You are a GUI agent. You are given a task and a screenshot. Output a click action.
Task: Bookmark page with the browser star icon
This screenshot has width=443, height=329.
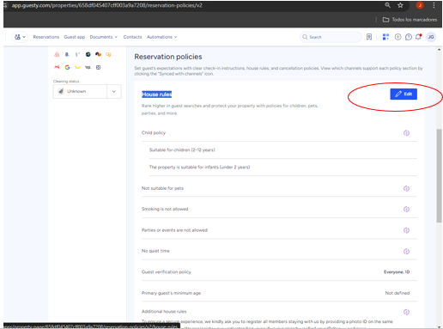pyautogui.click(x=400, y=5)
